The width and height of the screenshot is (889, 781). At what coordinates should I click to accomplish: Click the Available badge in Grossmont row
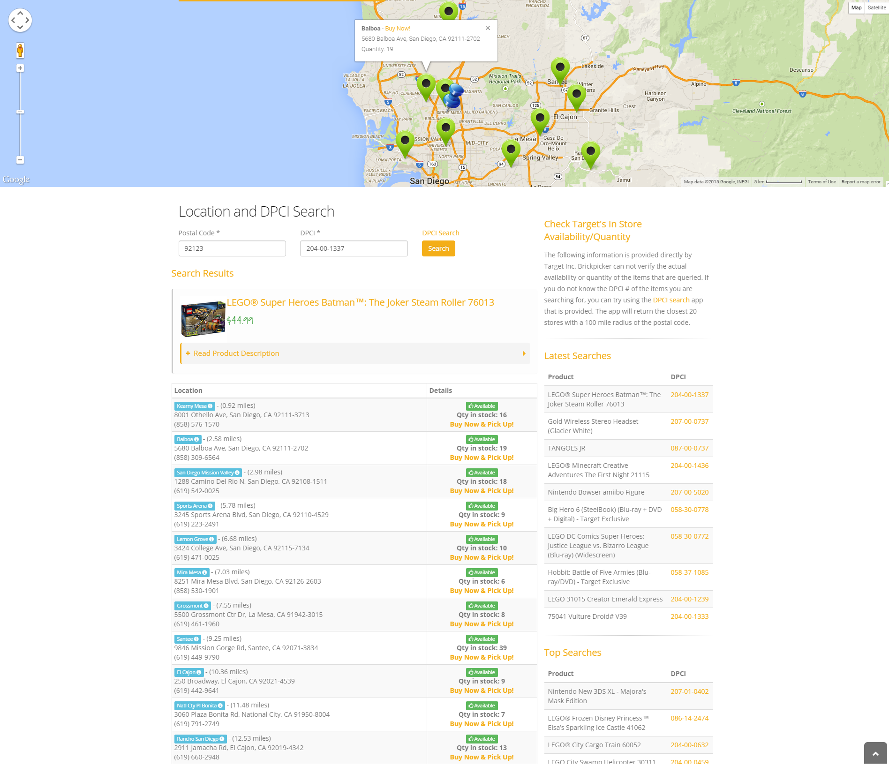(482, 606)
